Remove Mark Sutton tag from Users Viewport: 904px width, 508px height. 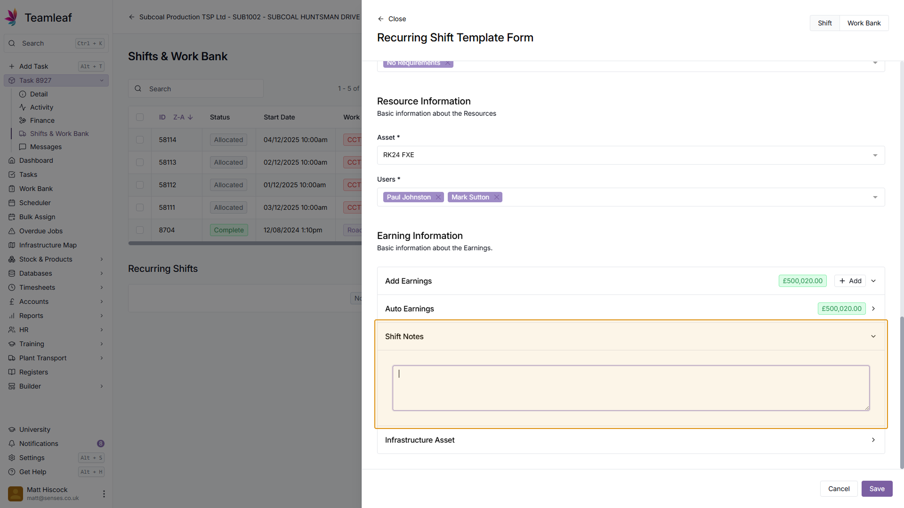[496, 197]
